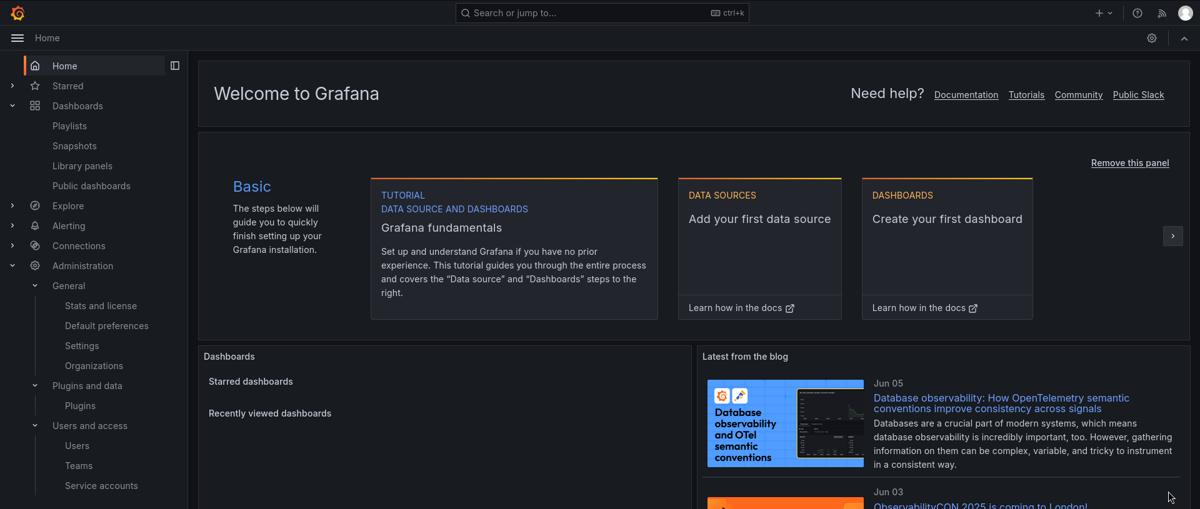The width and height of the screenshot is (1200, 509).
Task: Toggle the hamburger navigation menu
Action: tap(17, 38)
